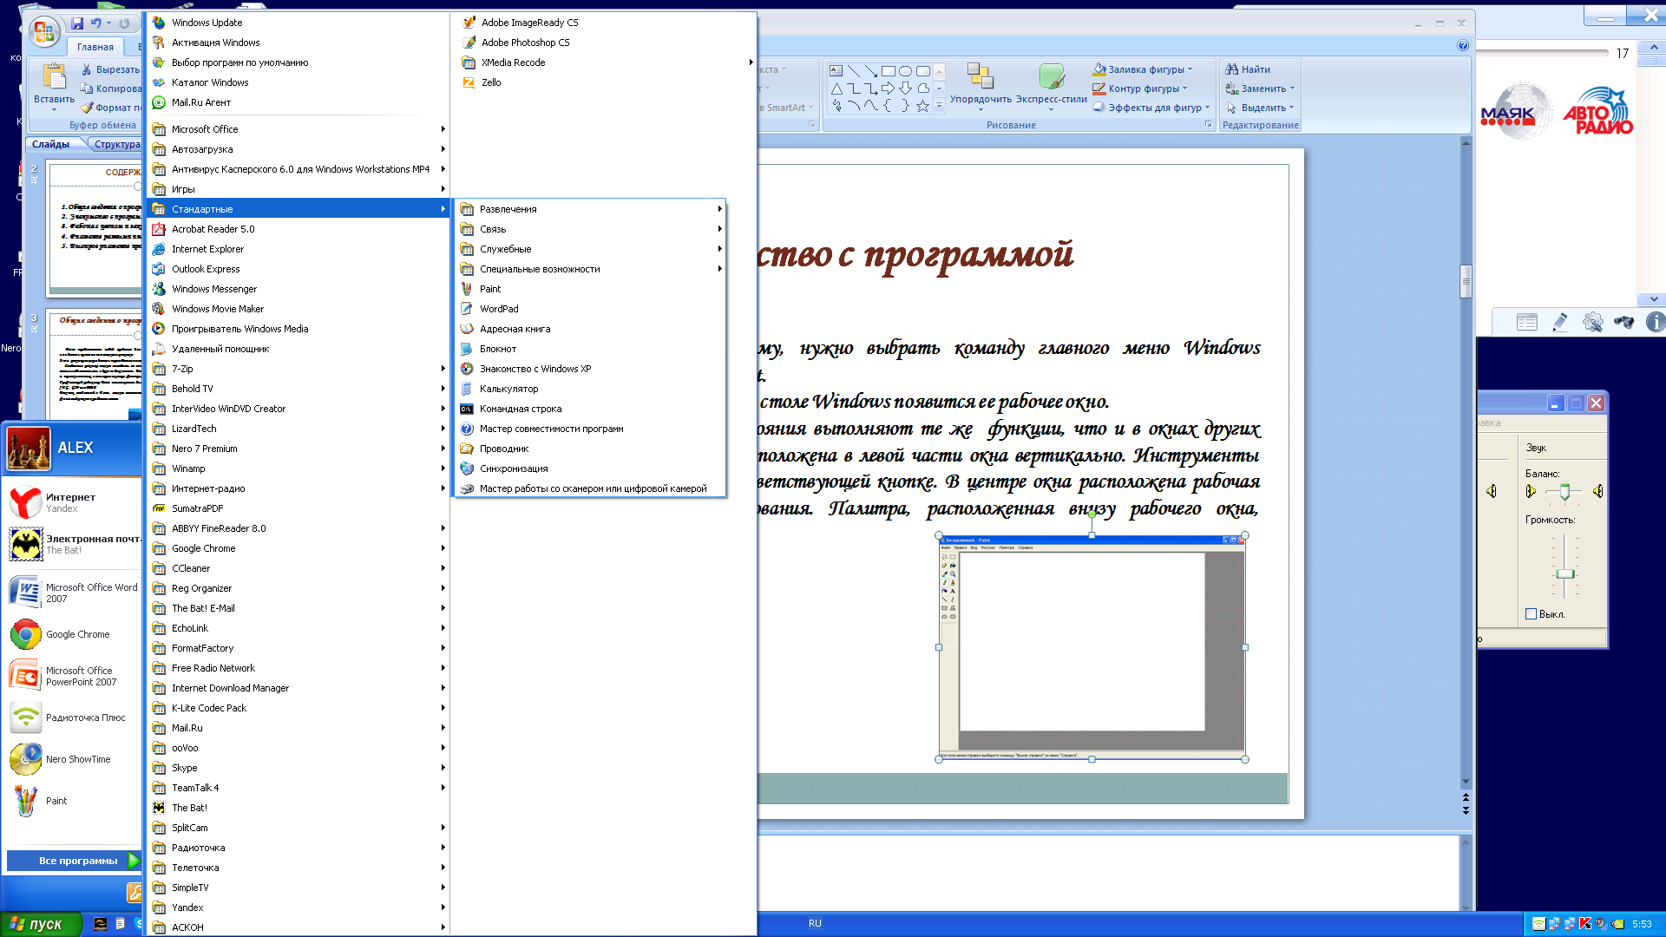
Task: Open the Игры menu folder
Action: pyautogui.click(x=298, y=189)
